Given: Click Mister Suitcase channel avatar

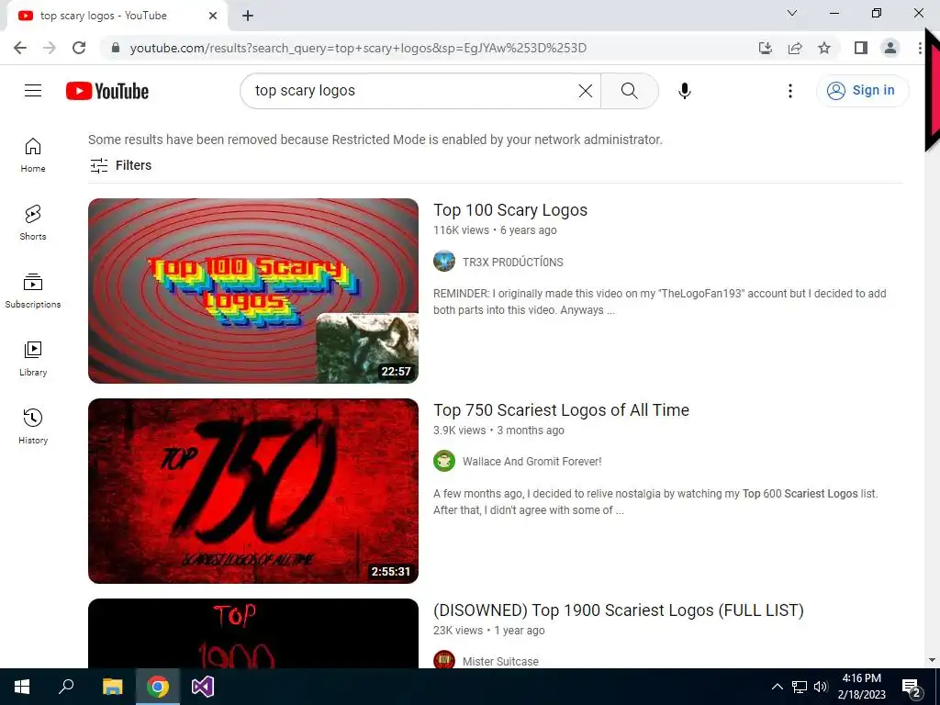Looking at the screenshot, I should [x=444, y=660].
